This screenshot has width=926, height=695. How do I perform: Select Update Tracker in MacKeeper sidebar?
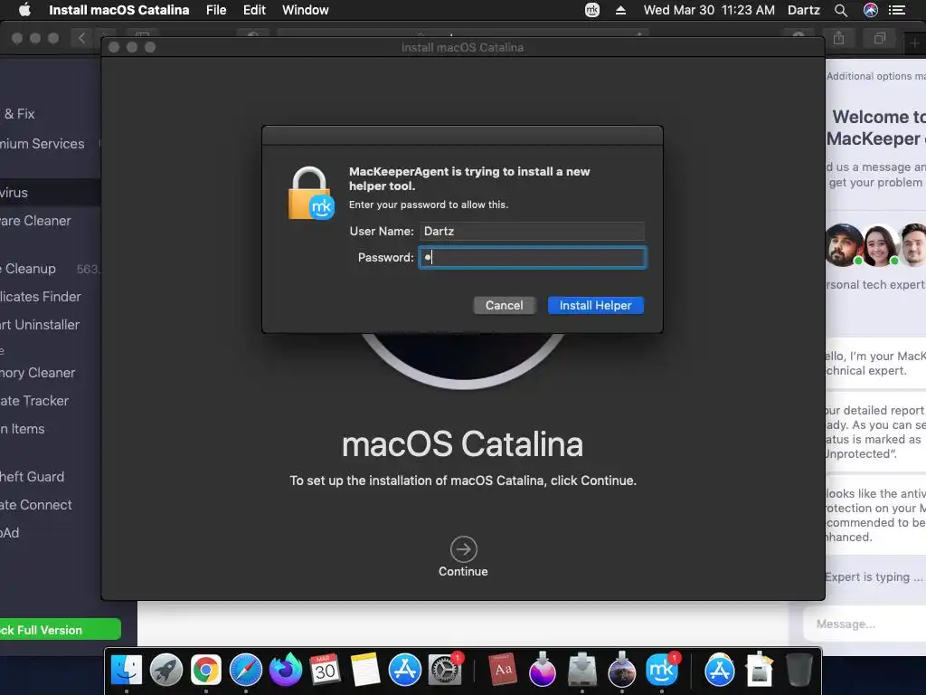34,401
